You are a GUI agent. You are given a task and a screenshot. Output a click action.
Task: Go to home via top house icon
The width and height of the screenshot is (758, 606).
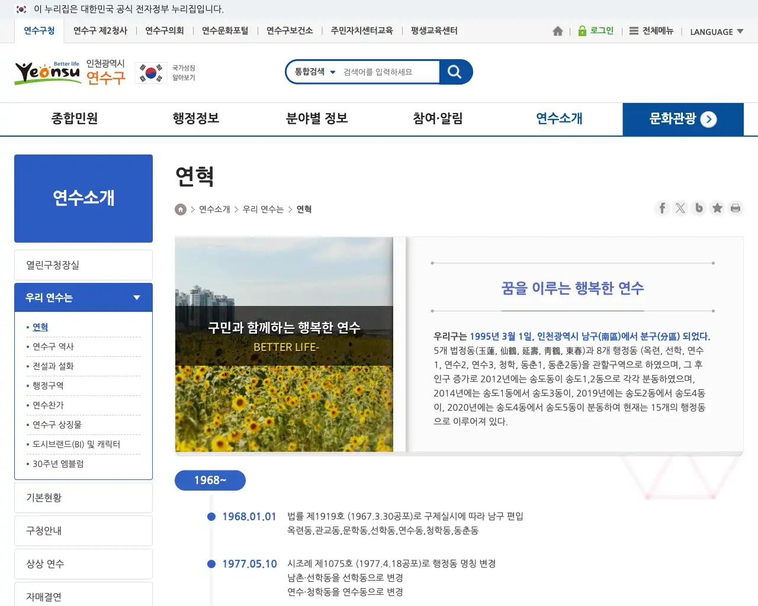pyautogui.click(x=557, y=31)
